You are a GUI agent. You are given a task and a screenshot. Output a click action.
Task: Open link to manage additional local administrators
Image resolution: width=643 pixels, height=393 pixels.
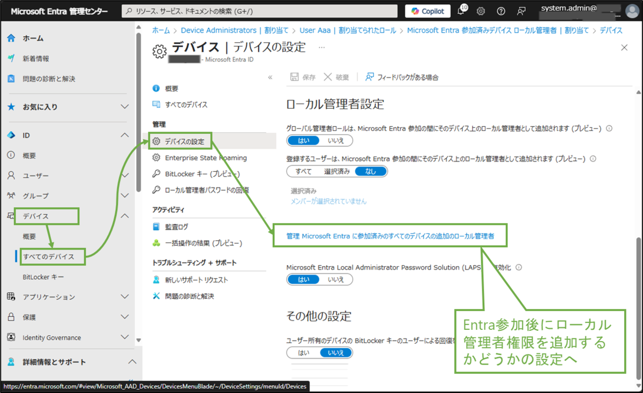click(x=390, y=236)
